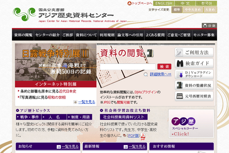Open よくある質問 menu item

point(155,35)
